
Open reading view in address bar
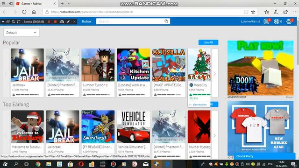pos(246,12)
